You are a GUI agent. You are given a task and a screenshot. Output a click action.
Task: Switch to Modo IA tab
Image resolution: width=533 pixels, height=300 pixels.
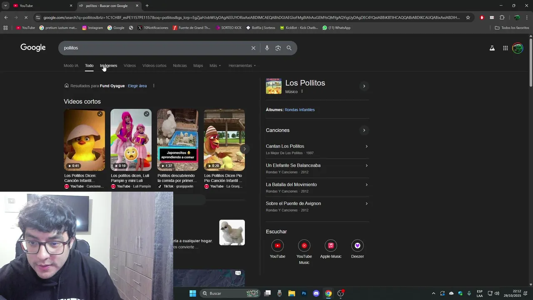(71, 65)
